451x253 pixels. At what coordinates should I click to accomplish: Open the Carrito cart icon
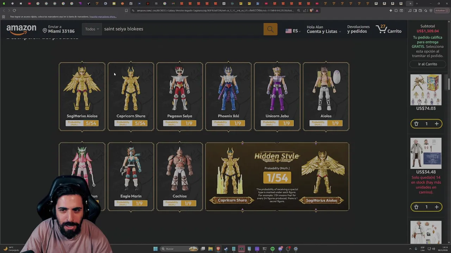(x=389, y=29)
